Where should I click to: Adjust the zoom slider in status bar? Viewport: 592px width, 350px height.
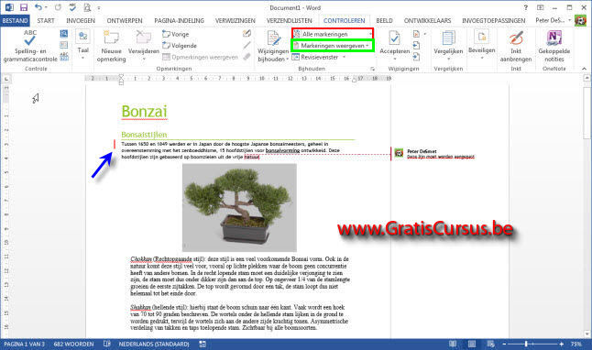pos(526,344)
